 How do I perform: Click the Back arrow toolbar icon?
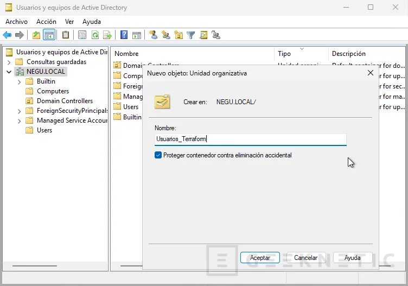tap(7, 35)
